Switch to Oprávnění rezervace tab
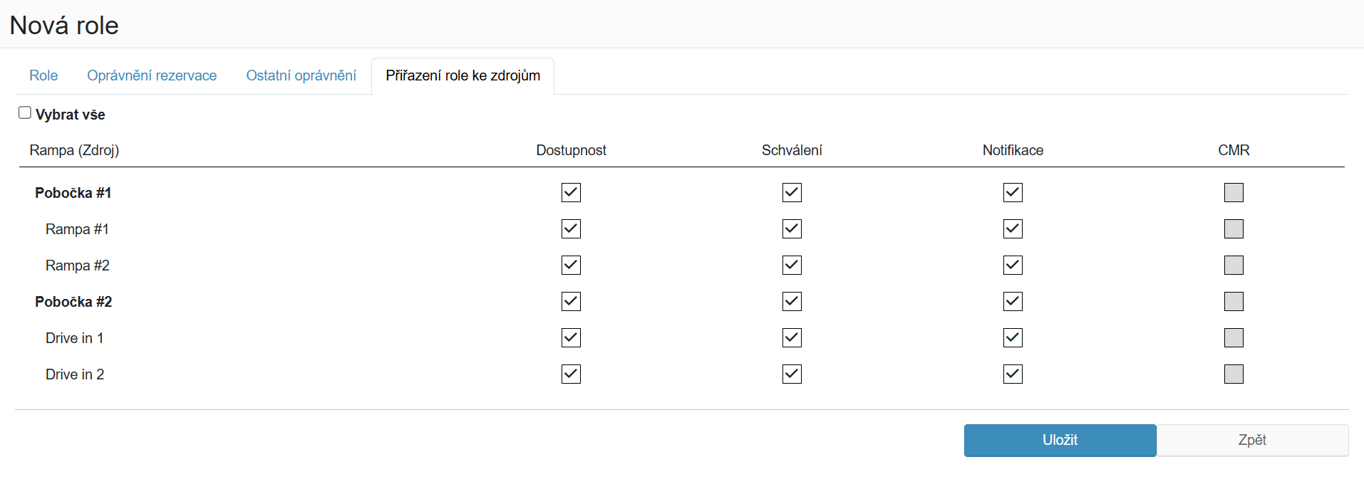This screenshot has width=1364, height=494. point(152,75)
